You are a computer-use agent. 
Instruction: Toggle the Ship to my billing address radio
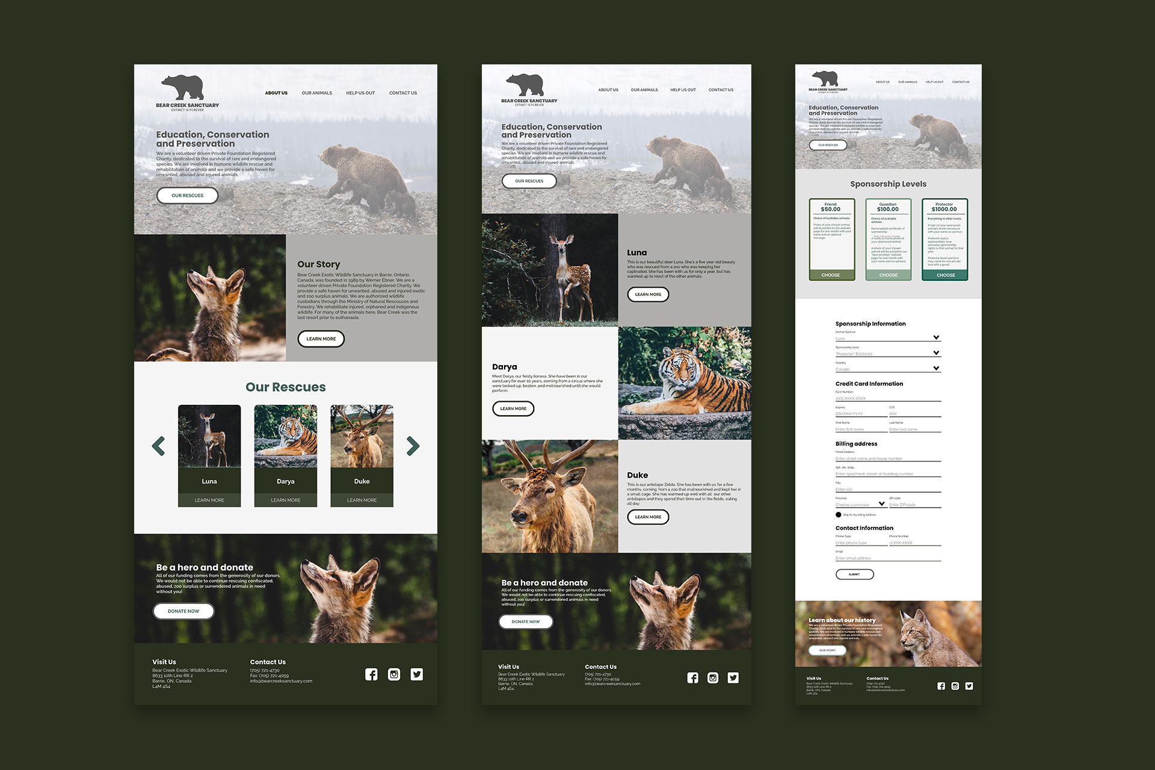tap(838, 515)
